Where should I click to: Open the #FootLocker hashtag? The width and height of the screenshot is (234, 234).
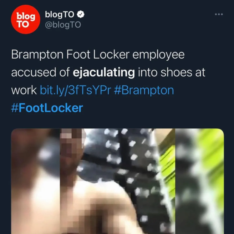click(47, 108)
